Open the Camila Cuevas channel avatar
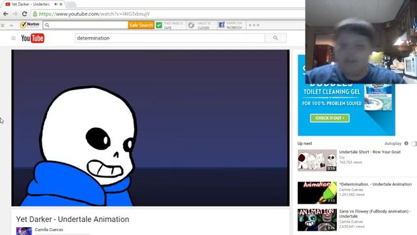 coord(24,230)
